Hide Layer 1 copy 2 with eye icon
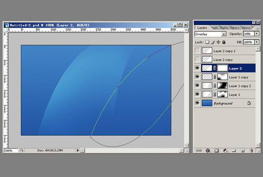This screenshot has width=263, height=177. pyautogui.click(x=197, y=85)
